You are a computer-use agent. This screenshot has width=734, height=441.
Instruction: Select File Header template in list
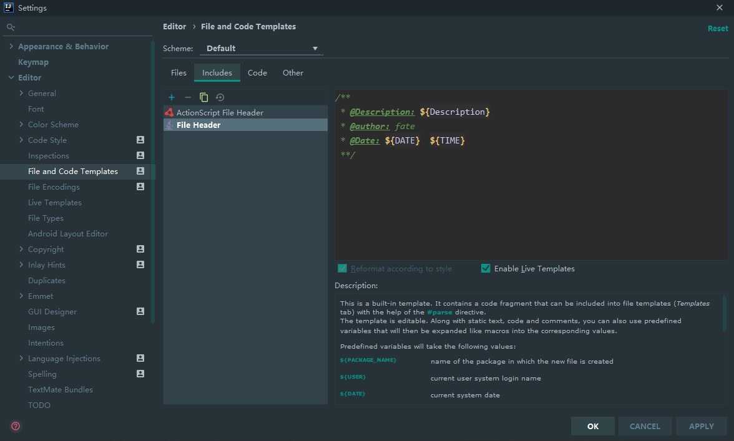(x=245, y=125)
